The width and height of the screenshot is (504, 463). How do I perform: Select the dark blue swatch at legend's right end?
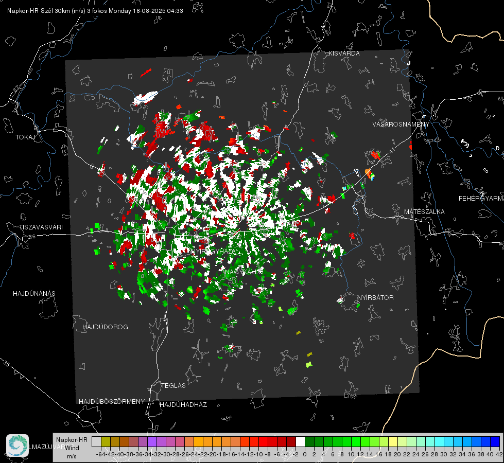[495, 441]
